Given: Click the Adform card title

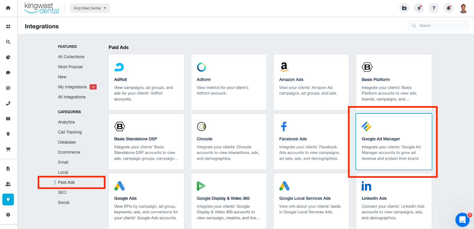Looking at the screenshot, I should point(204,80).
